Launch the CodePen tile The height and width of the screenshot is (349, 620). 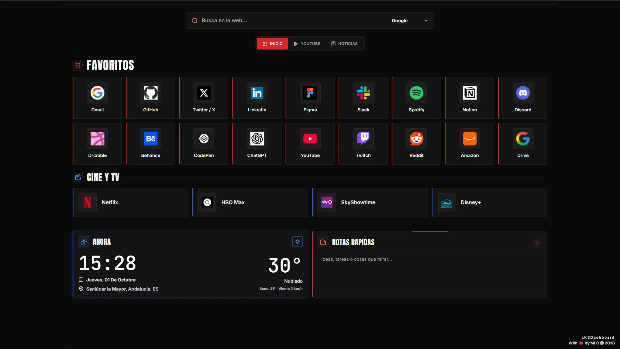[x=204, y=144]
